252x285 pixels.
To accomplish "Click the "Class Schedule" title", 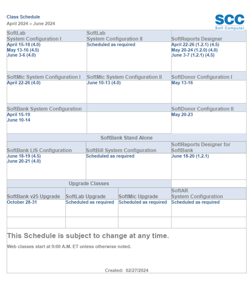I will click(23, 17).
